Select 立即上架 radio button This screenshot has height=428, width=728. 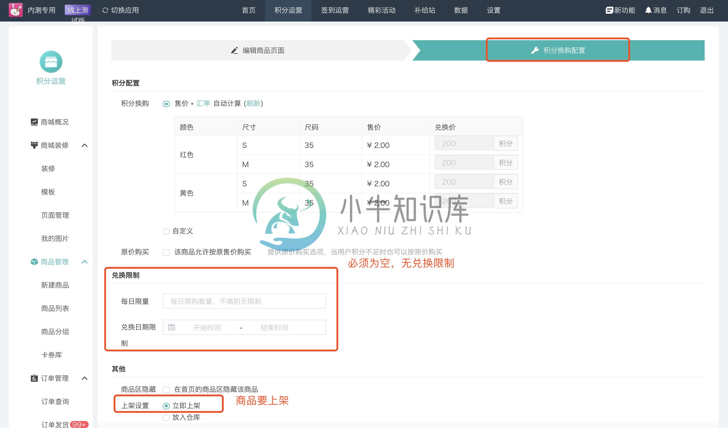point(166,406)
